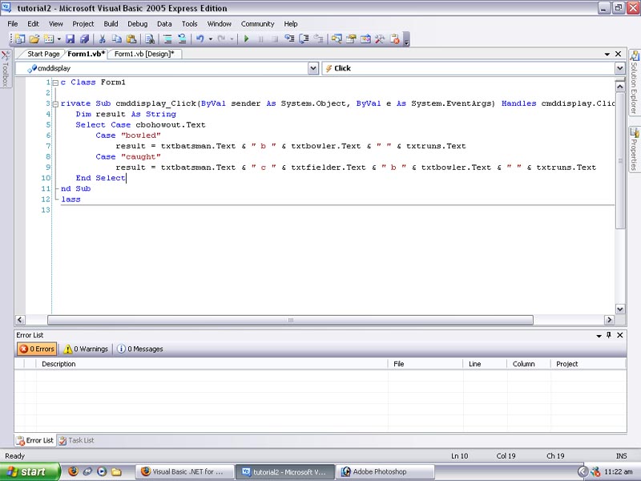641x481 pixels.
Task: Save Form1.vb with the floppy icon
Action: coord(71,38)
